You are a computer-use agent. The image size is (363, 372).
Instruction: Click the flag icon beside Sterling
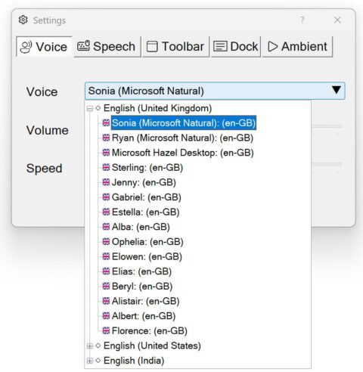(x=106, y=167)
